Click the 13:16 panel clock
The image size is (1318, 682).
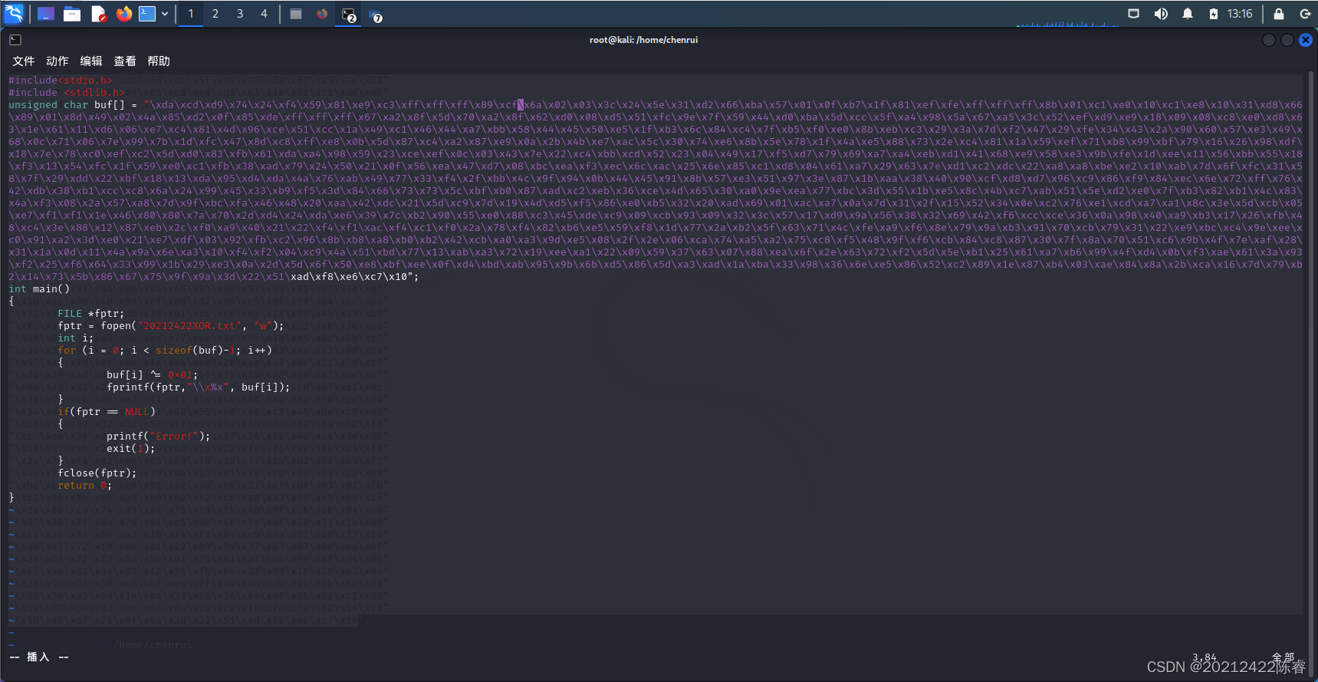[1240, 14]
